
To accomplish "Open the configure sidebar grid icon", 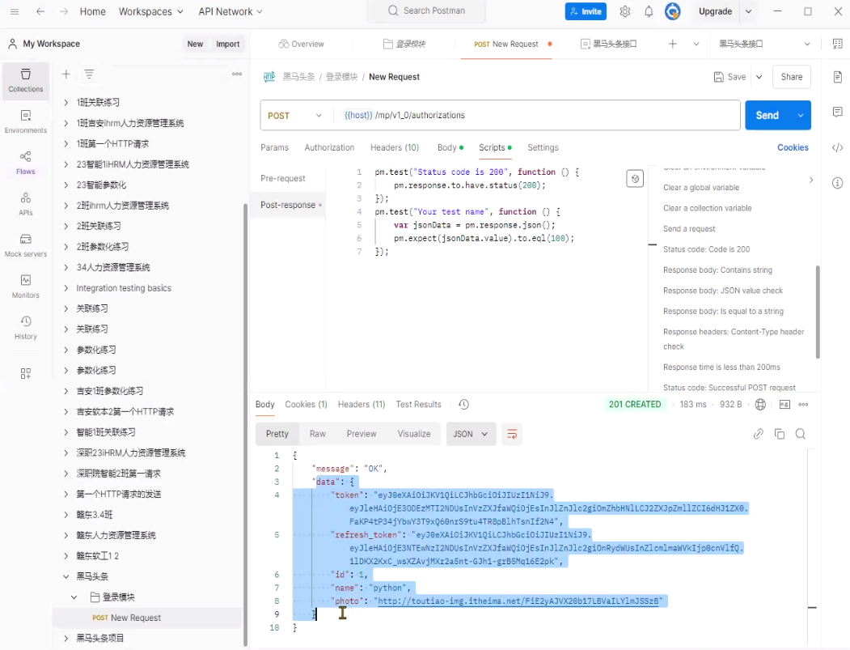I will tap(26, 373).
